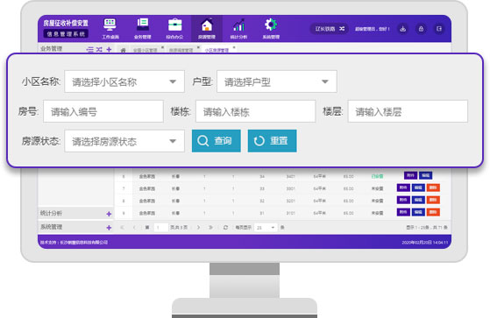Select the 房源管理 house icon
Screen dimensions: 490x318
coord(207,25)
